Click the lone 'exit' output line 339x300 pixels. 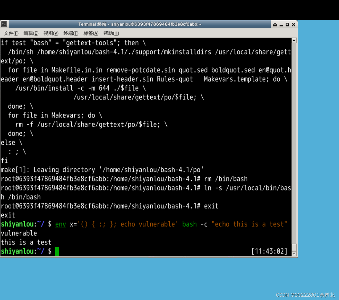tap(8, 215)
